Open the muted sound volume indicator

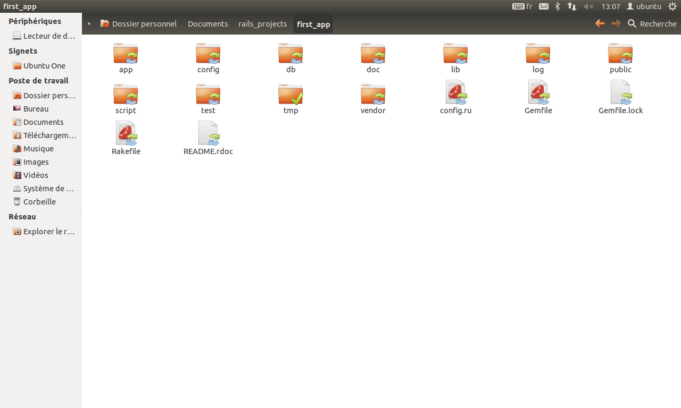[588, 6]
